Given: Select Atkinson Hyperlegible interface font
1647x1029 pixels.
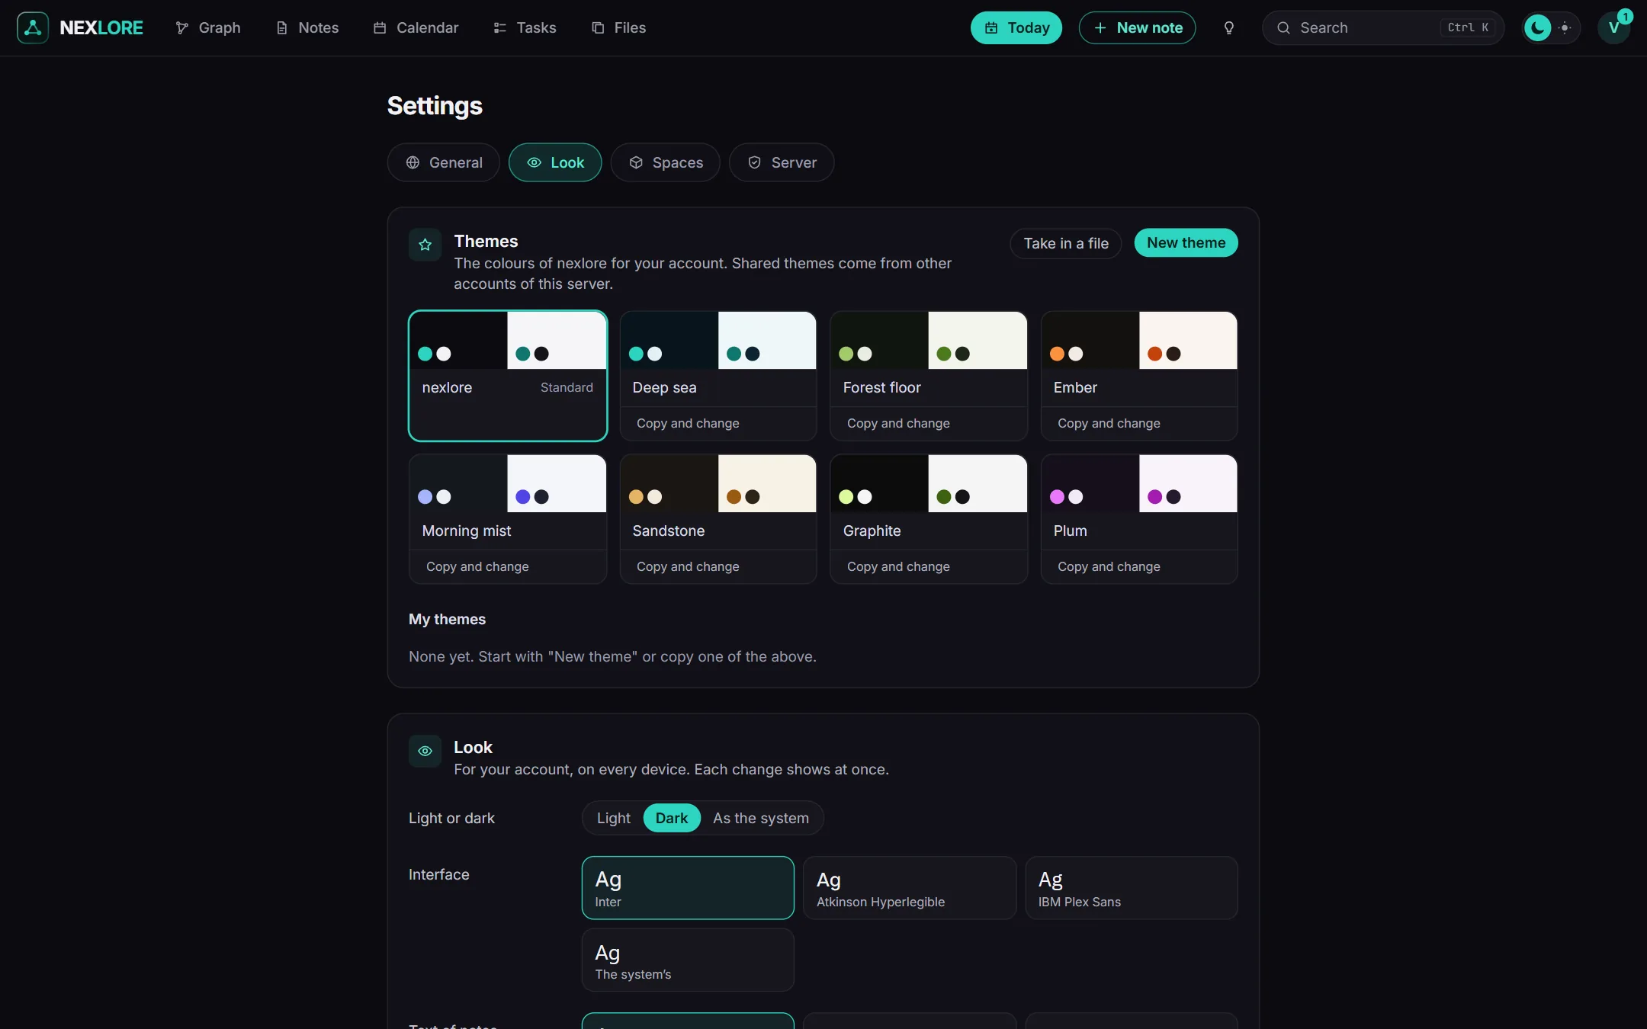Looking at the screenshot, I should click(910, 888).
